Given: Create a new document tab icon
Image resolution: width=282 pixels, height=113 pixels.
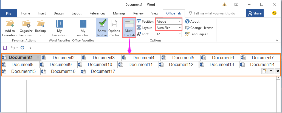Looking at the screenshot, I should pos(264,71).
